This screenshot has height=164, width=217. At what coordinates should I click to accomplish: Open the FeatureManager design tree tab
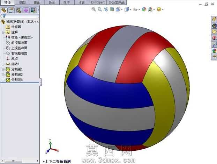point(4,10)
